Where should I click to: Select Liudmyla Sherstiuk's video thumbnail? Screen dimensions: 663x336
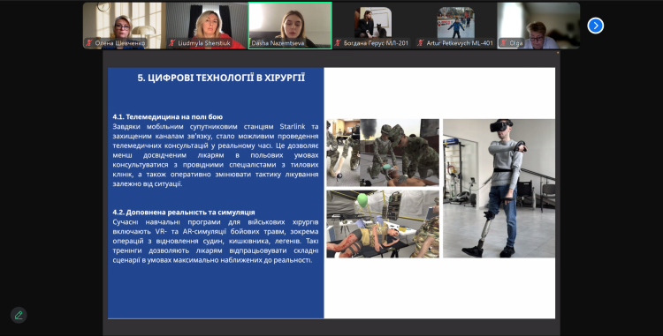click(x=207, y=26)
